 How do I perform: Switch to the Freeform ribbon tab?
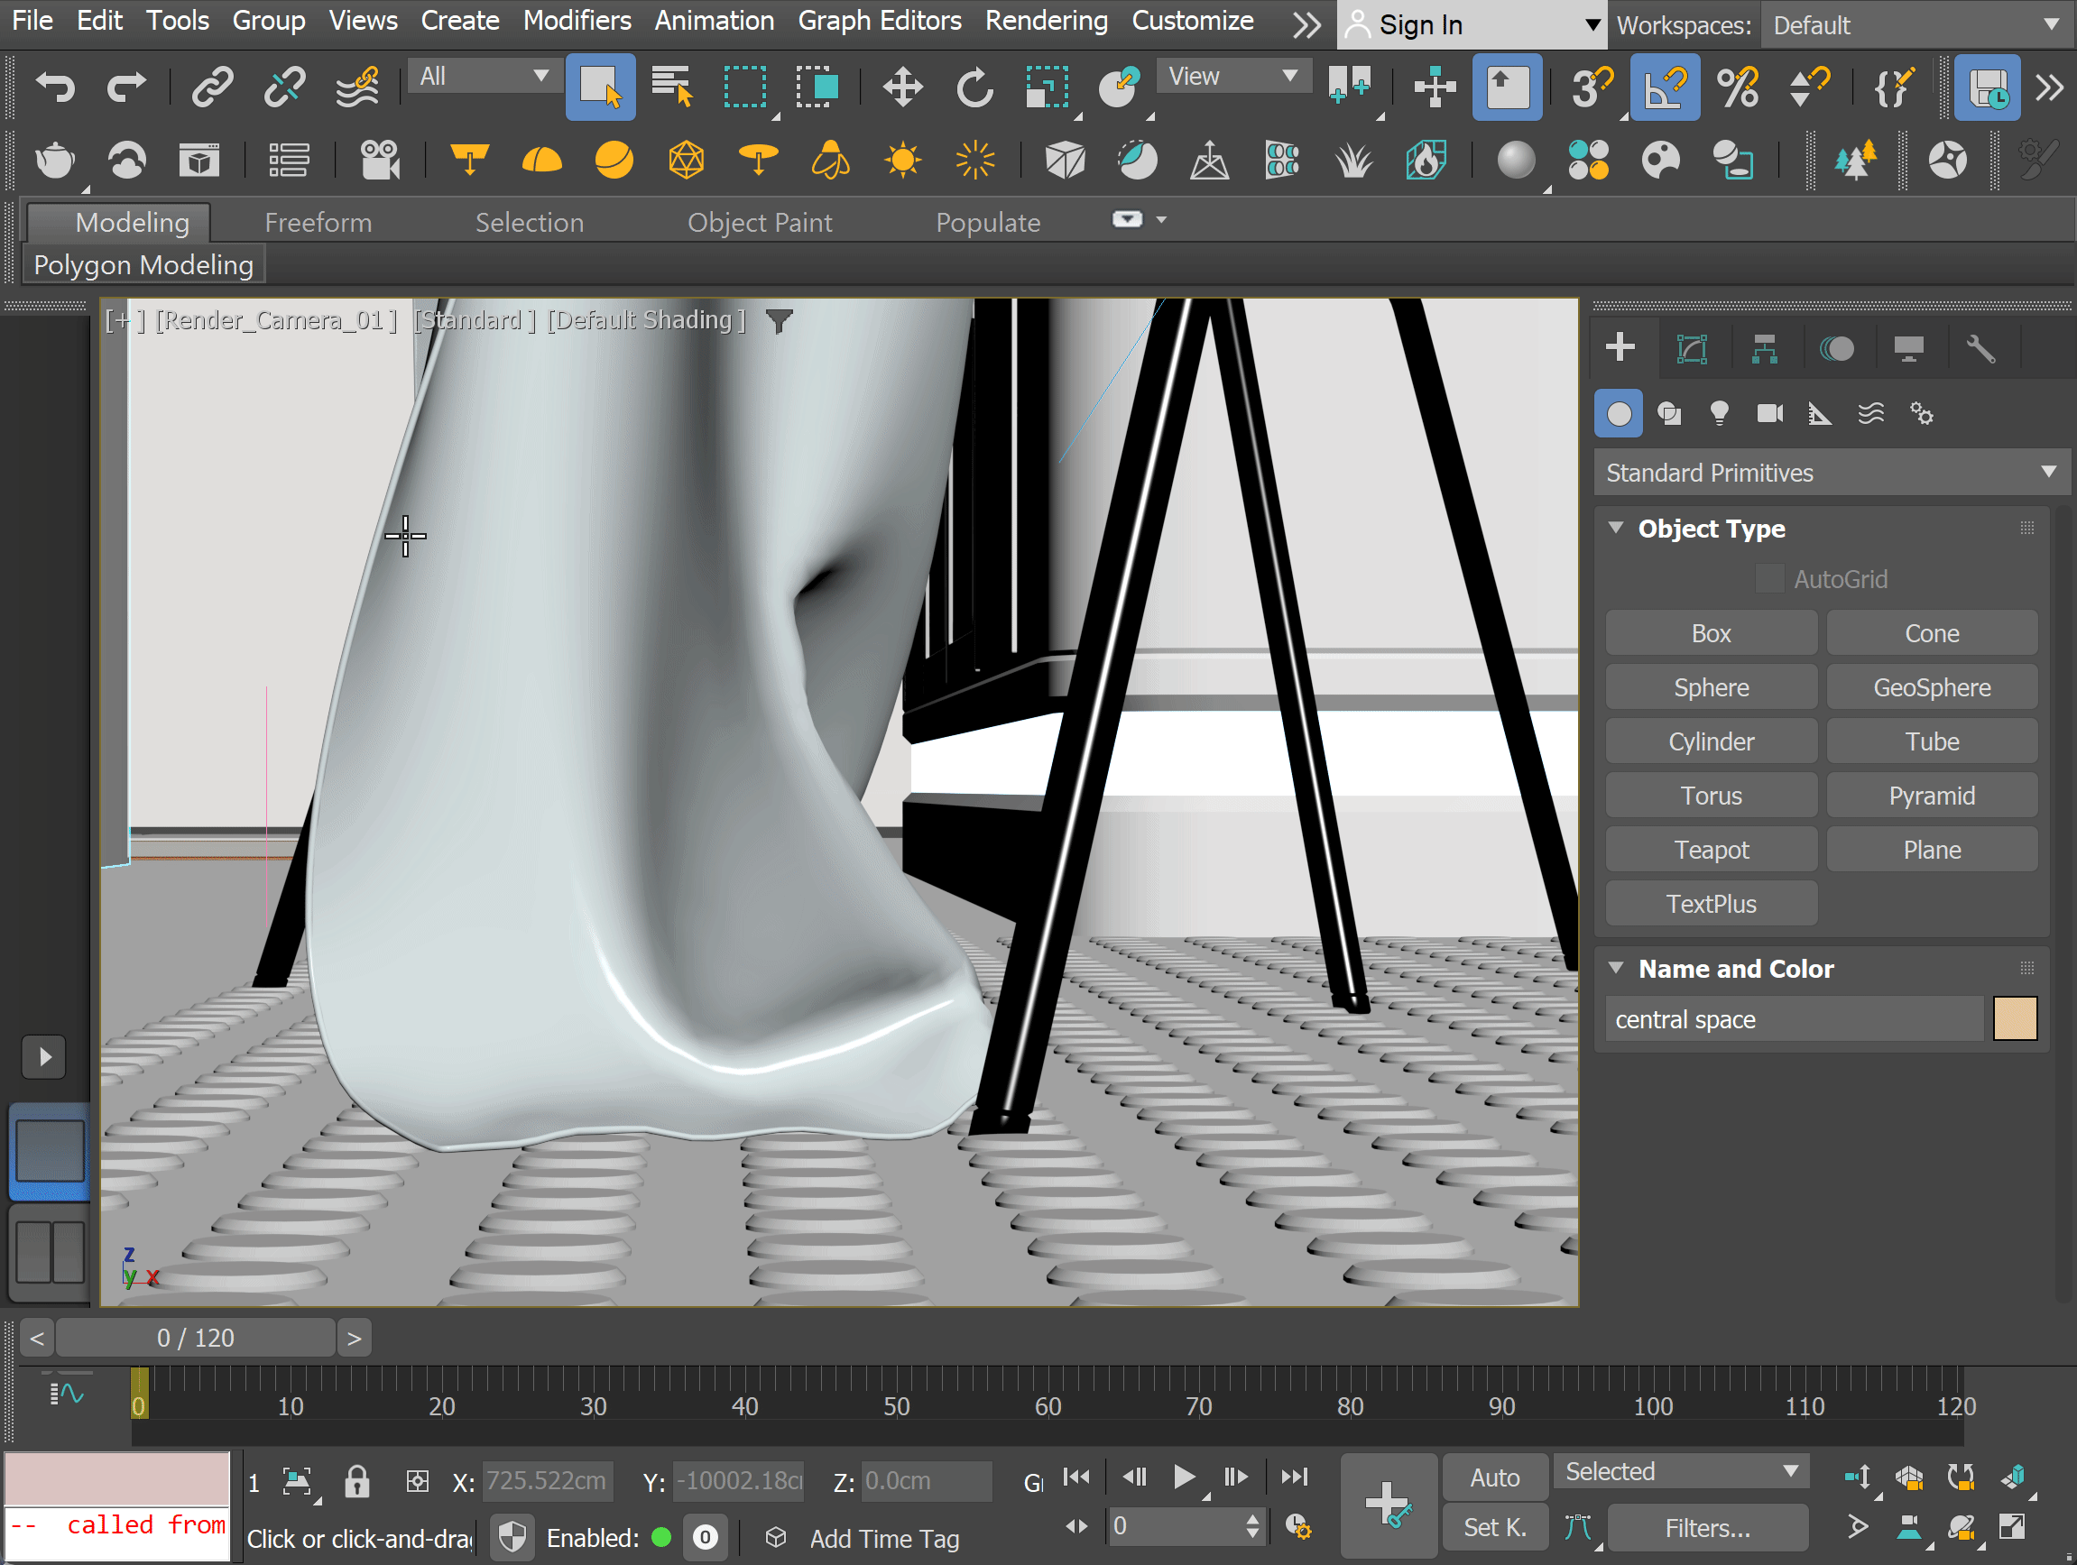coord(318,222)
